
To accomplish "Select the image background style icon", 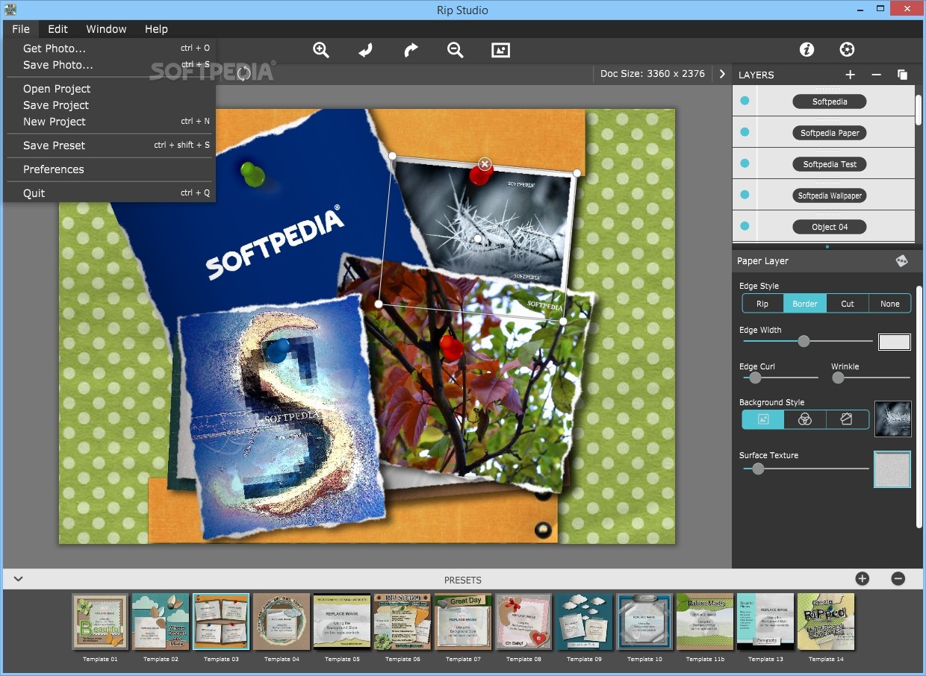I will click(x=763, y=419).
